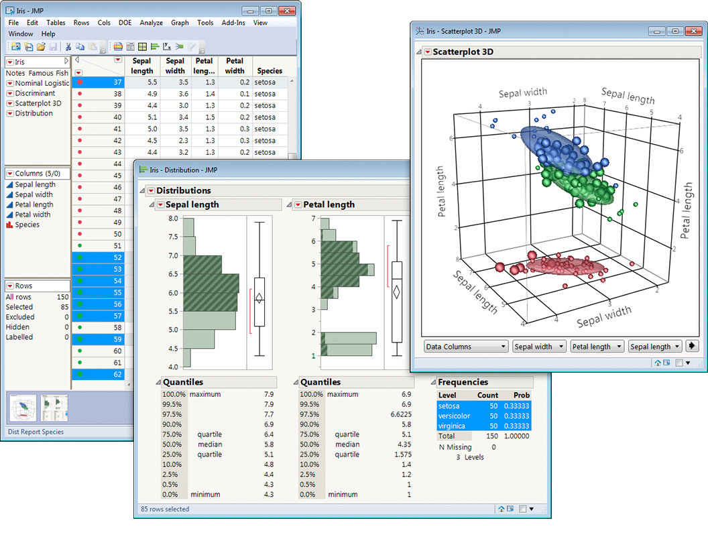This screenshot has height=547, width=708.
Task: Click the 3D scatterplot thumbnail at bottom-left
Action: pyautogui.click(x=22, y=407)
